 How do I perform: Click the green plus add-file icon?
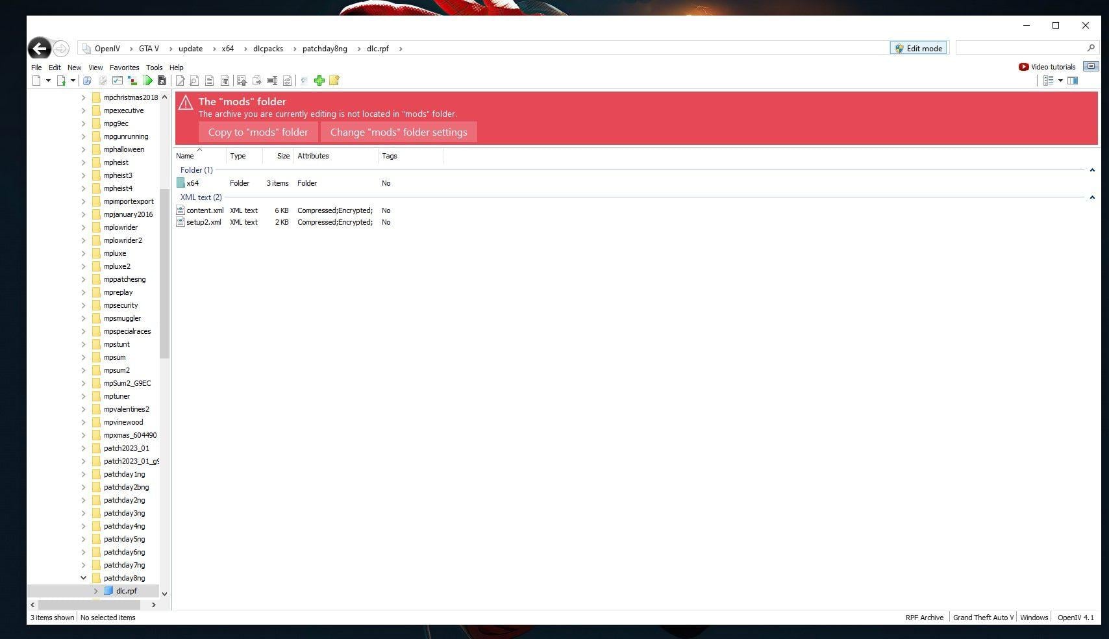319,81
